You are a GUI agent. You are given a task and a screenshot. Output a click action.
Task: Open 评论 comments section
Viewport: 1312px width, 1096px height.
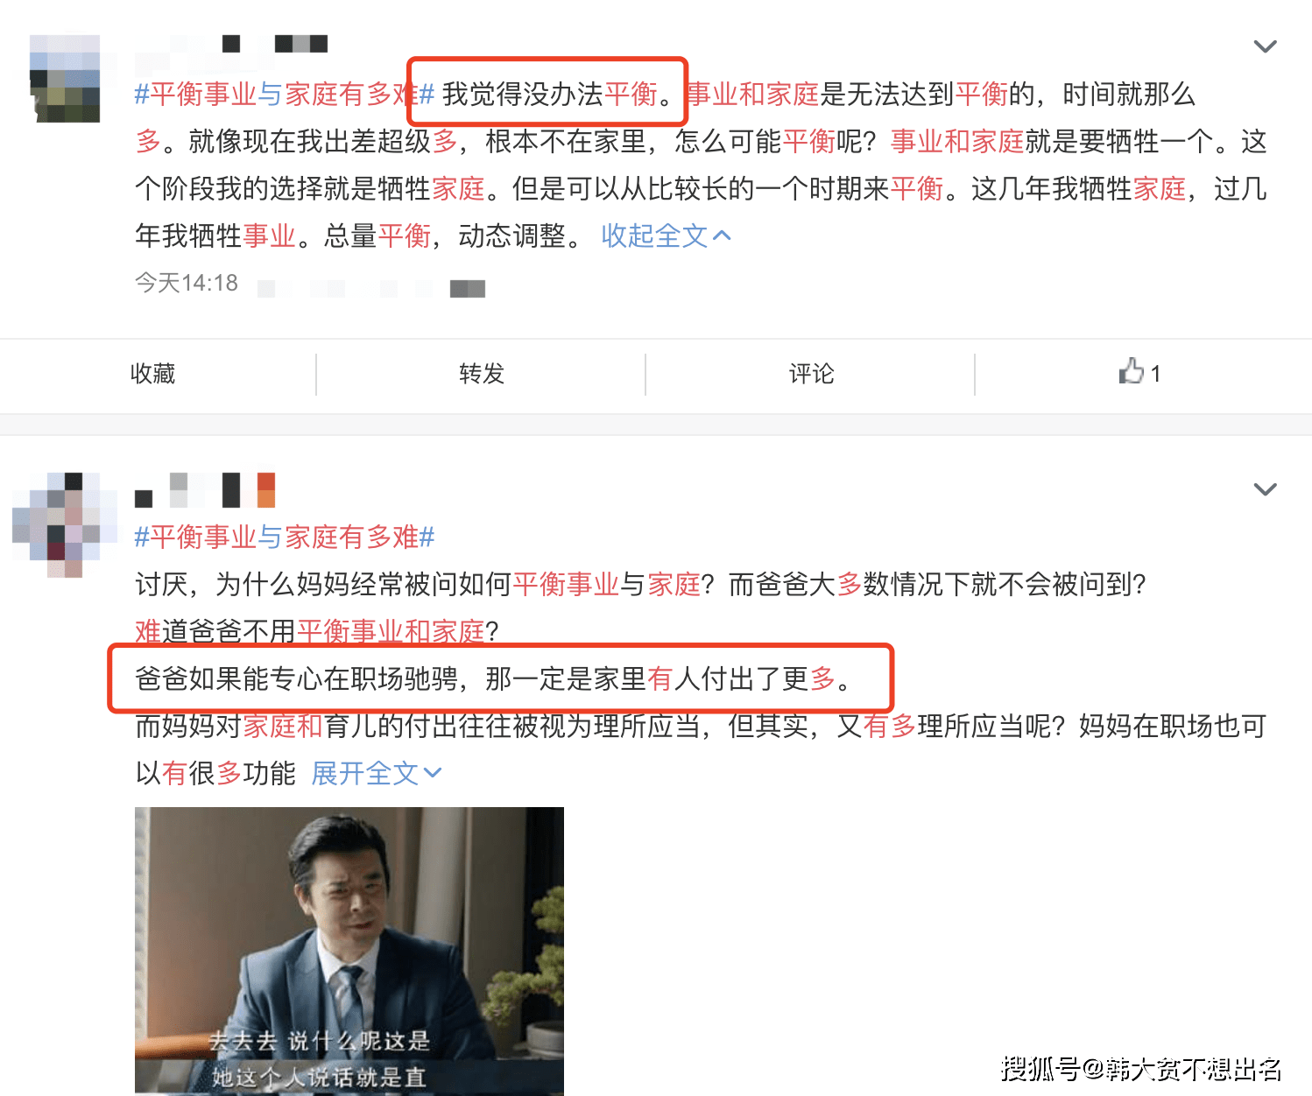pos(811,374)
